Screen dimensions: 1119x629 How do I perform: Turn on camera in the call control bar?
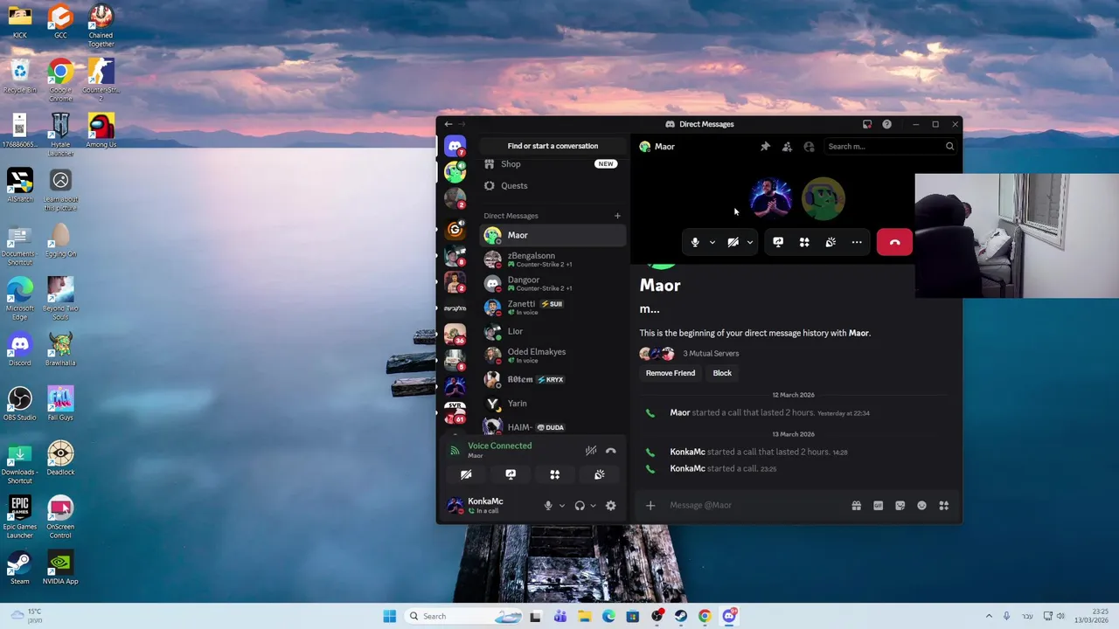733,242
